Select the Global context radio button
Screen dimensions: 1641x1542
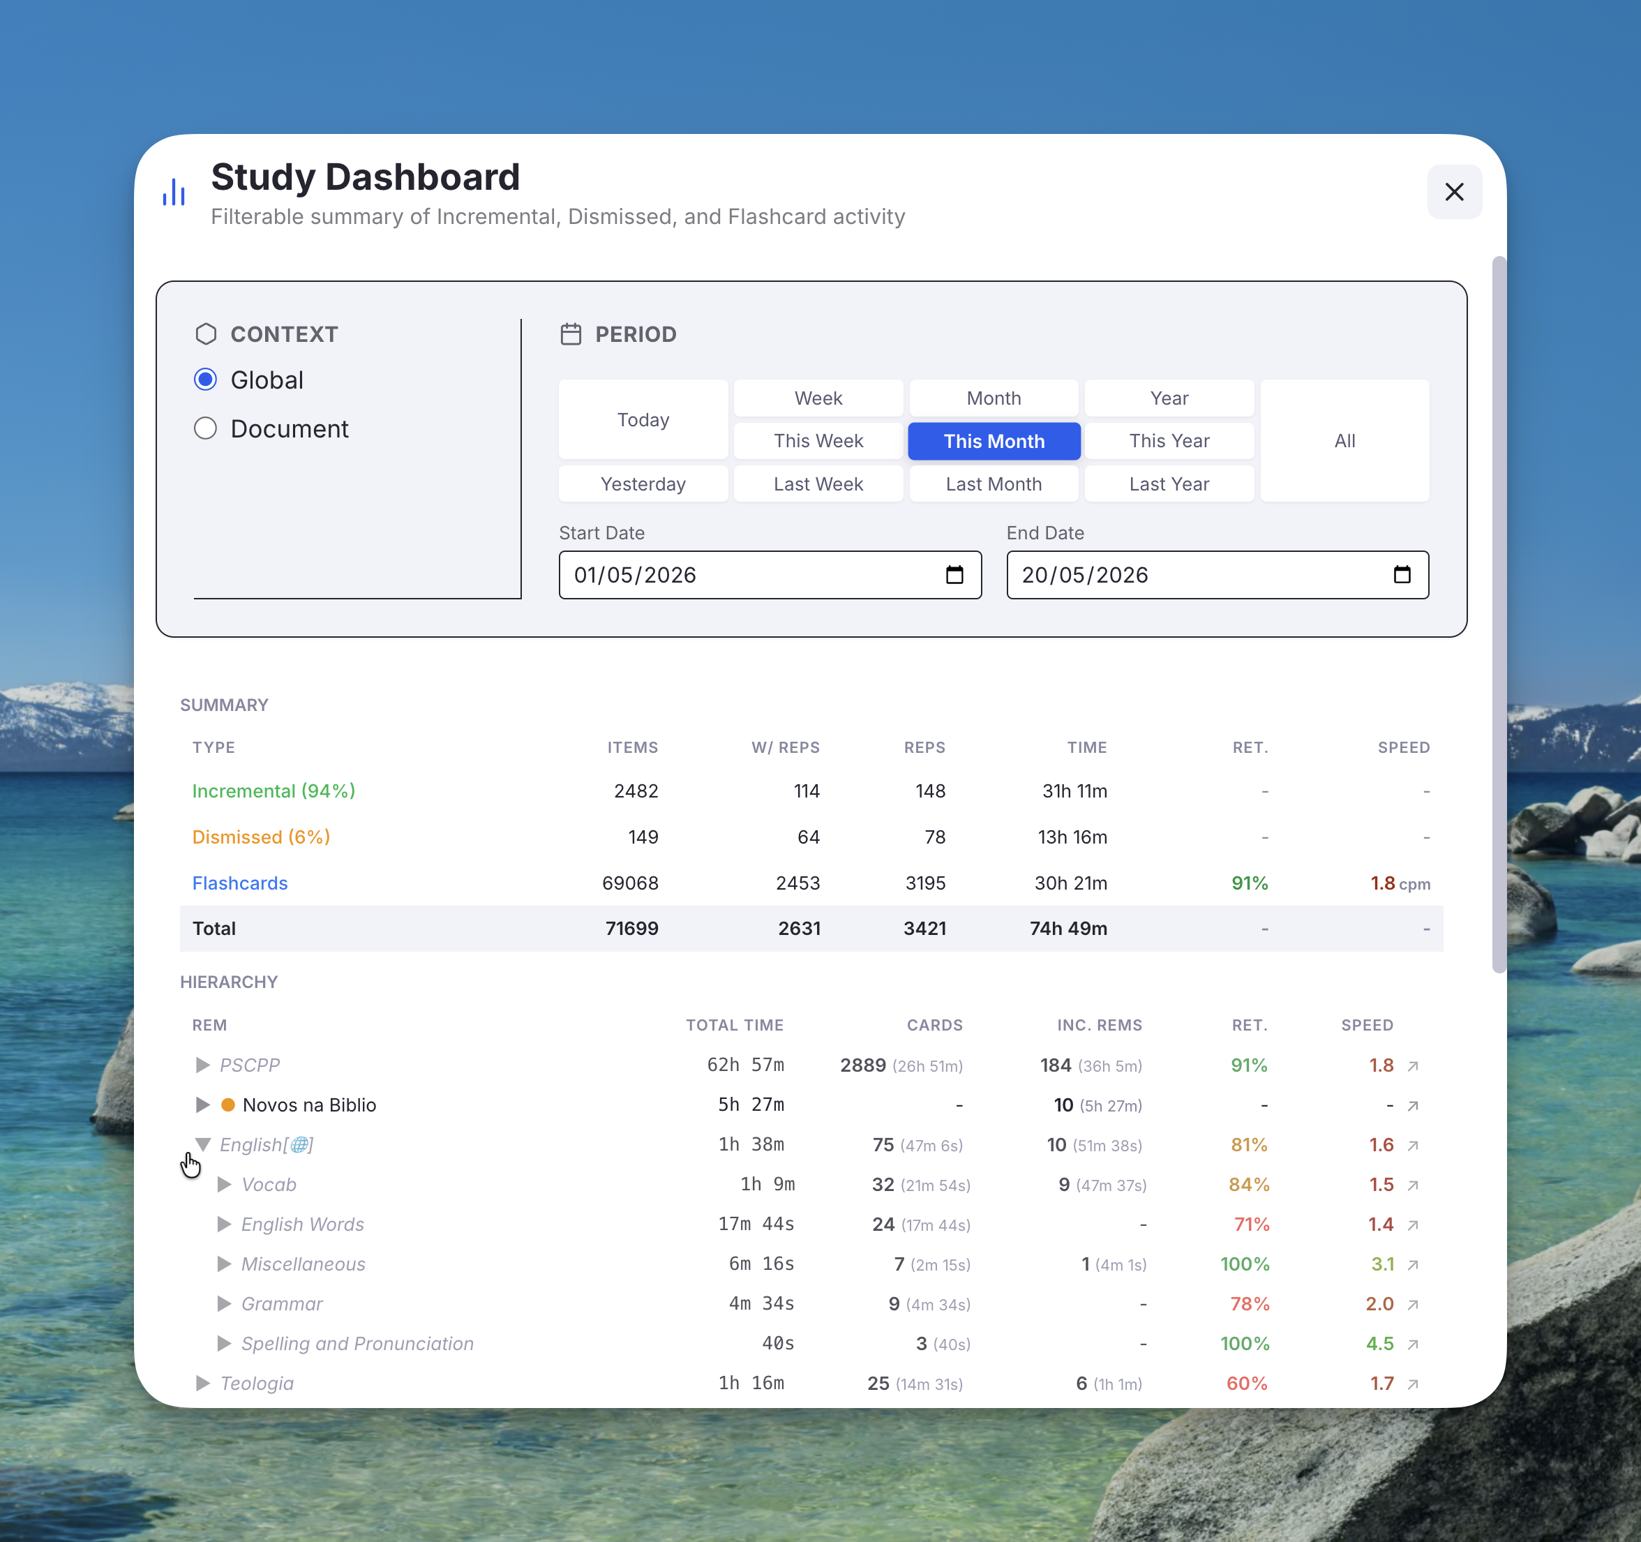(x=206, y=380)
